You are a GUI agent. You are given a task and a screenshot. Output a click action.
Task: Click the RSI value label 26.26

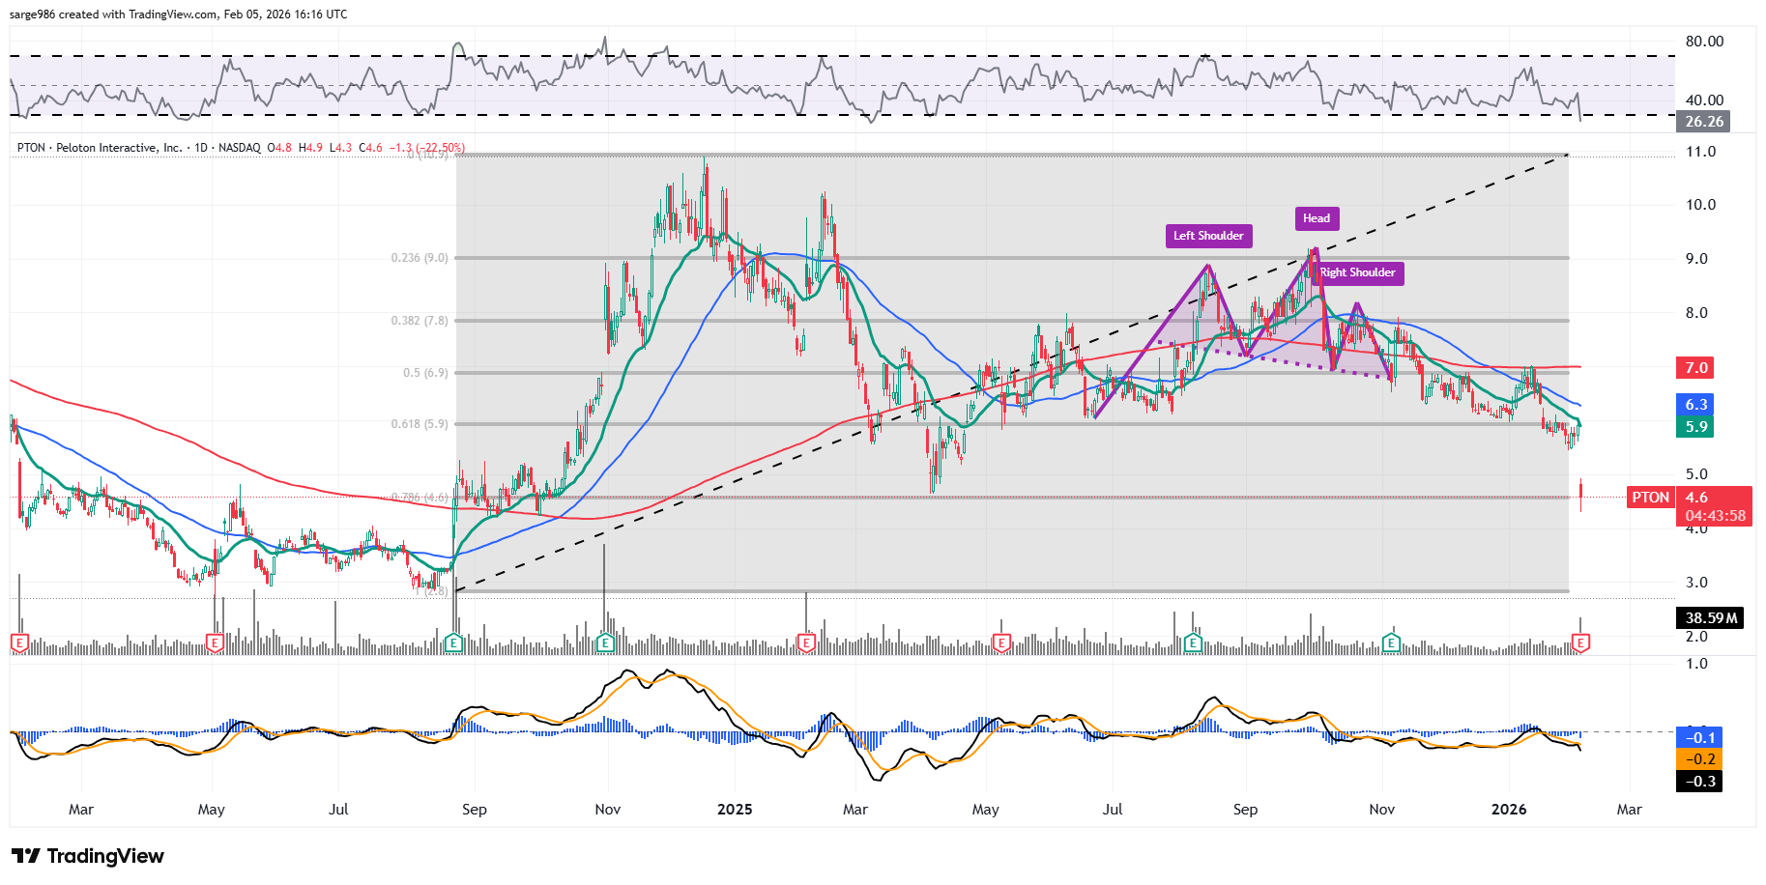point(1703,122)
